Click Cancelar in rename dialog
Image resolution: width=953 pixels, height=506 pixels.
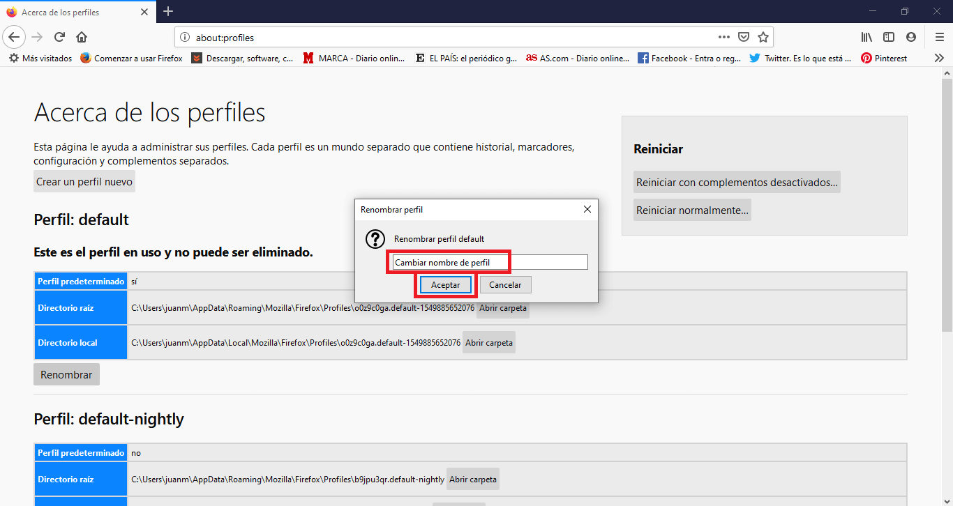point(505,285)
